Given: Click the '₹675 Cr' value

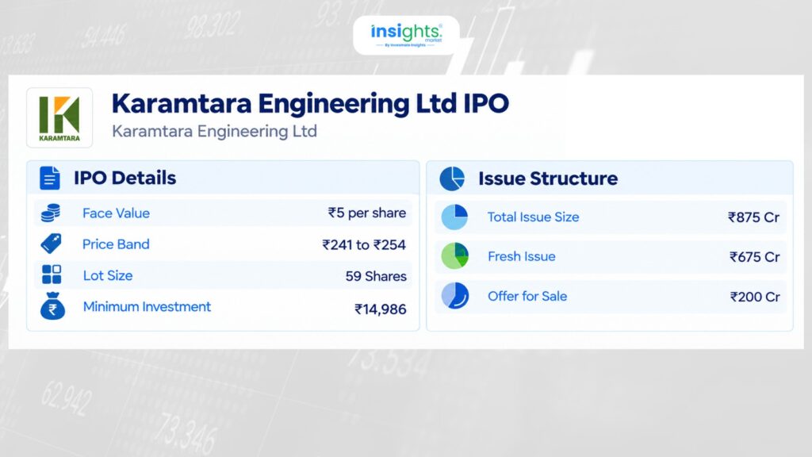Looking at the screenshot, I should pos(755,257).
